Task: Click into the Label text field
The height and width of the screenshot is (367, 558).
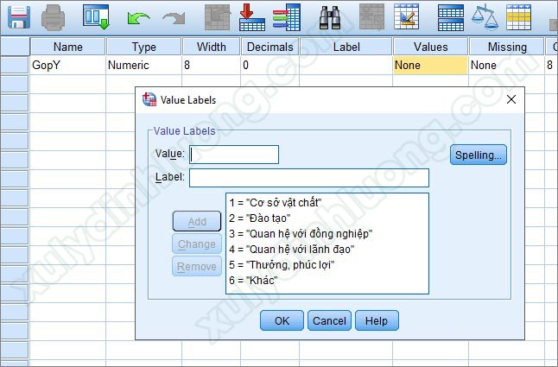Action: pyautogui.click(x=308, y=178)
